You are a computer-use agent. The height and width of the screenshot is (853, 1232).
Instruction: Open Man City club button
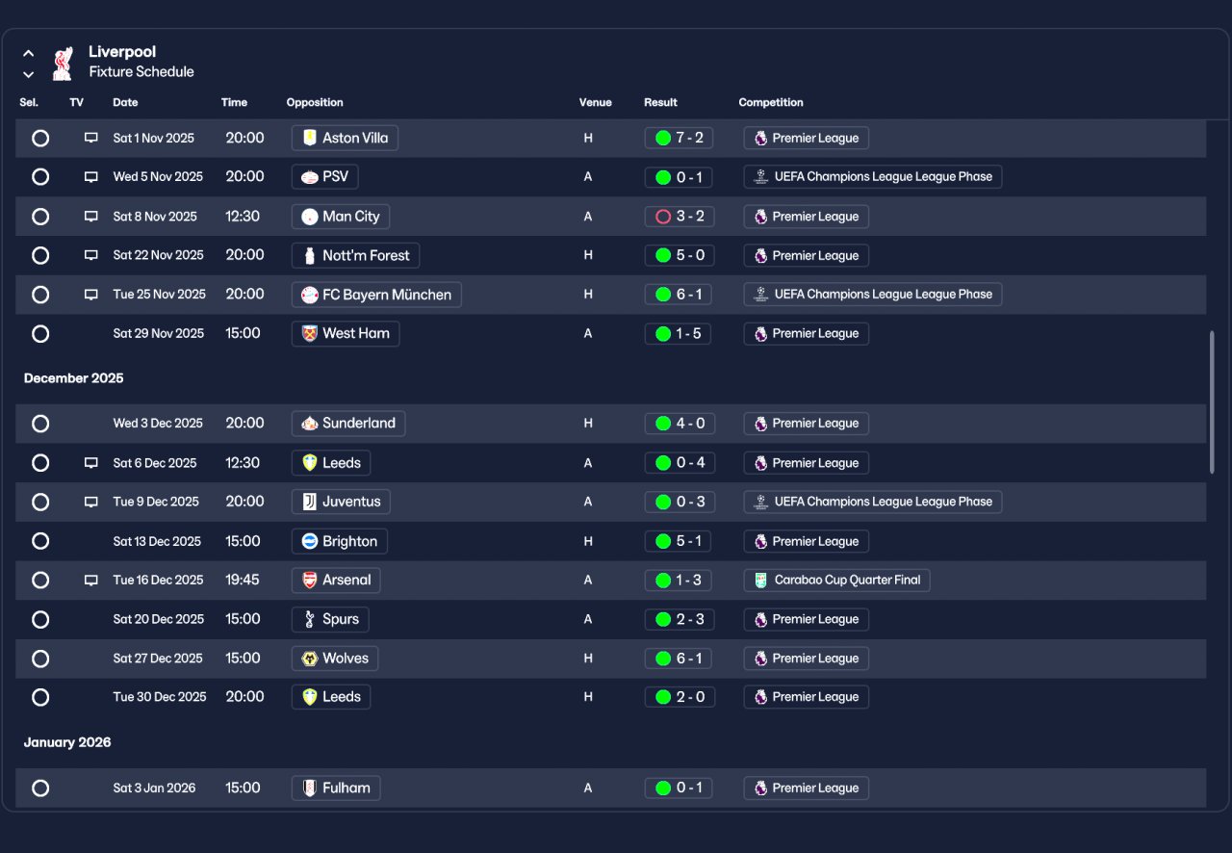[x=341, y=217]
